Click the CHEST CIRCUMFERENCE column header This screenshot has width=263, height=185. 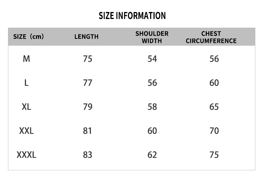pos(211,37)
